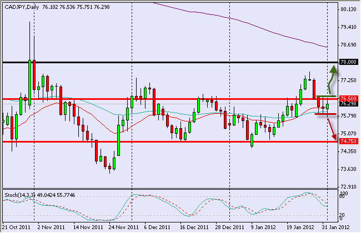Click the 73.630 price axis value
This screenshot has width=361, height=233.
click(348, 169)
